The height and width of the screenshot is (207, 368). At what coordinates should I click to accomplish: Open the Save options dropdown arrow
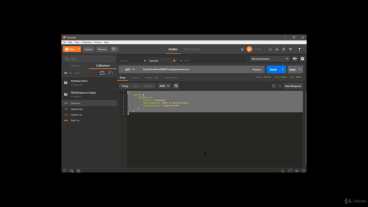(300, 70)
